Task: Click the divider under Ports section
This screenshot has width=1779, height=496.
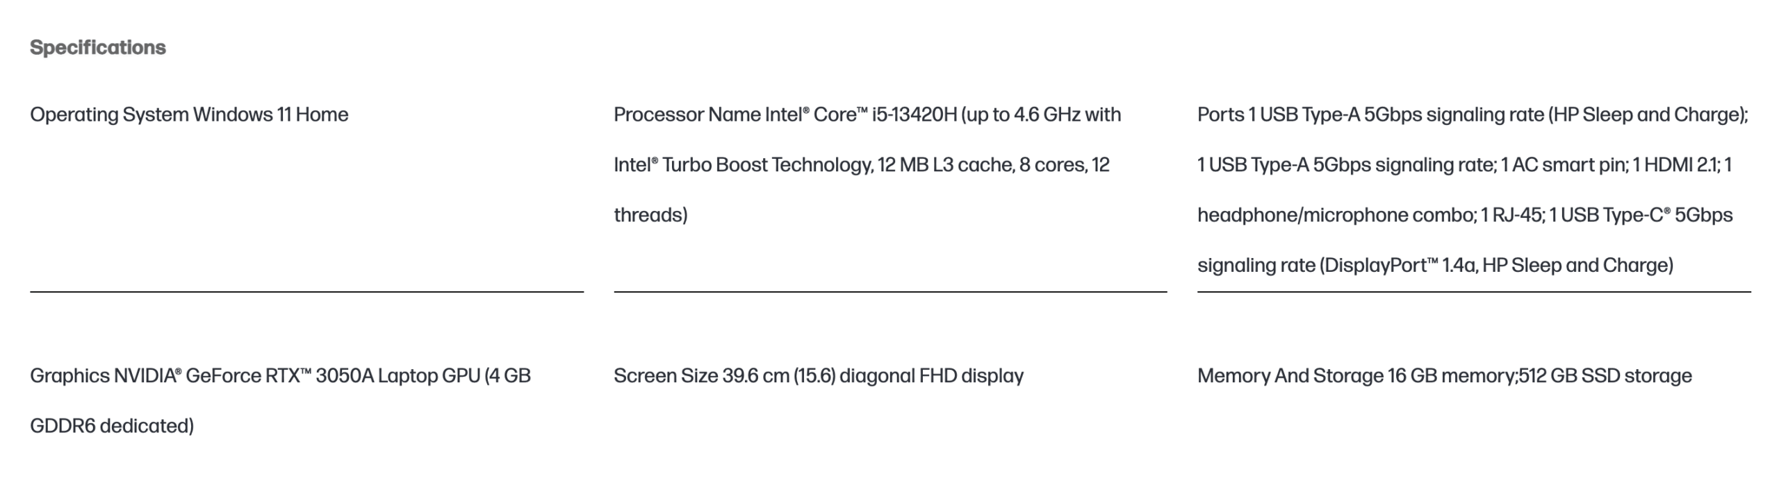Action: (1474, 292)
